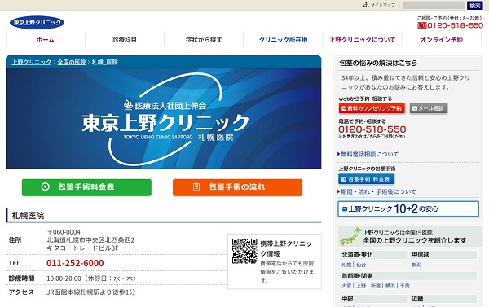Follow the 全国の医院 breadcrumb link
489x307 pixels.
click(x=72, y=62)
